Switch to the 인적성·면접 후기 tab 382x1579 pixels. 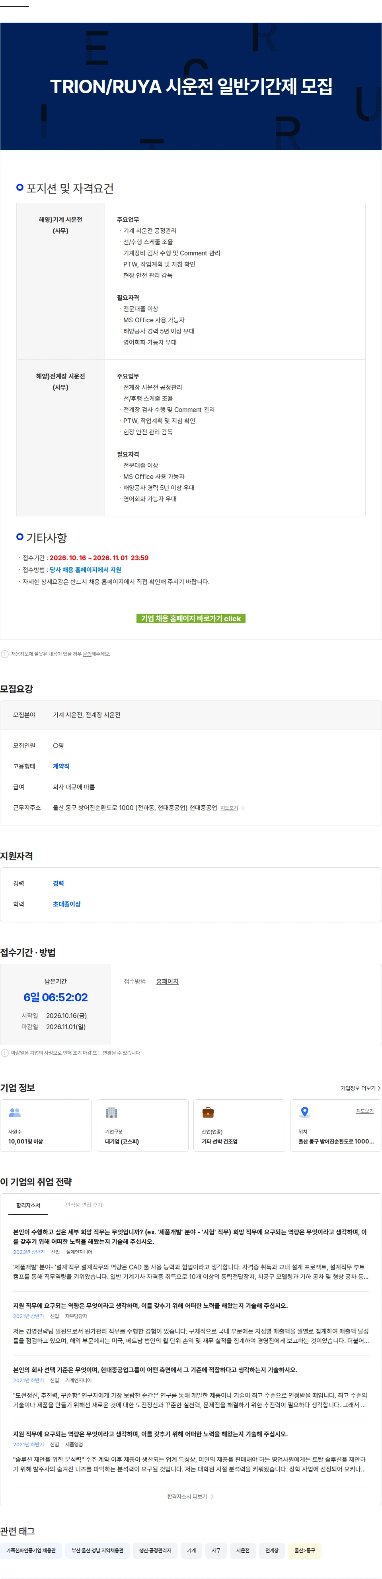[x=84, y=1205]
